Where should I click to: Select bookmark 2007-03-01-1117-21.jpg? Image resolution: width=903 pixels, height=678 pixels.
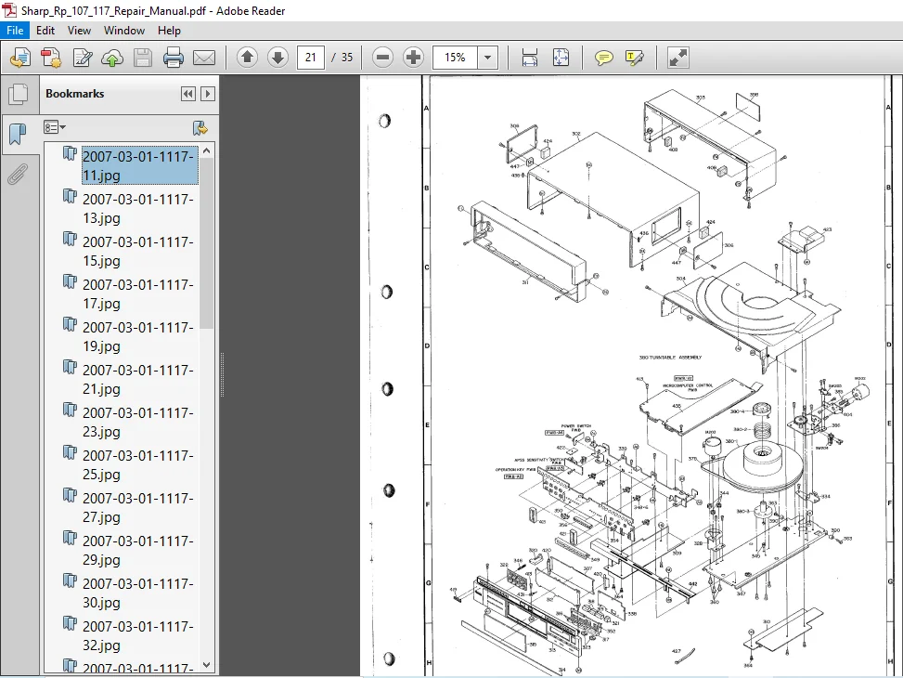coord(138,379)
